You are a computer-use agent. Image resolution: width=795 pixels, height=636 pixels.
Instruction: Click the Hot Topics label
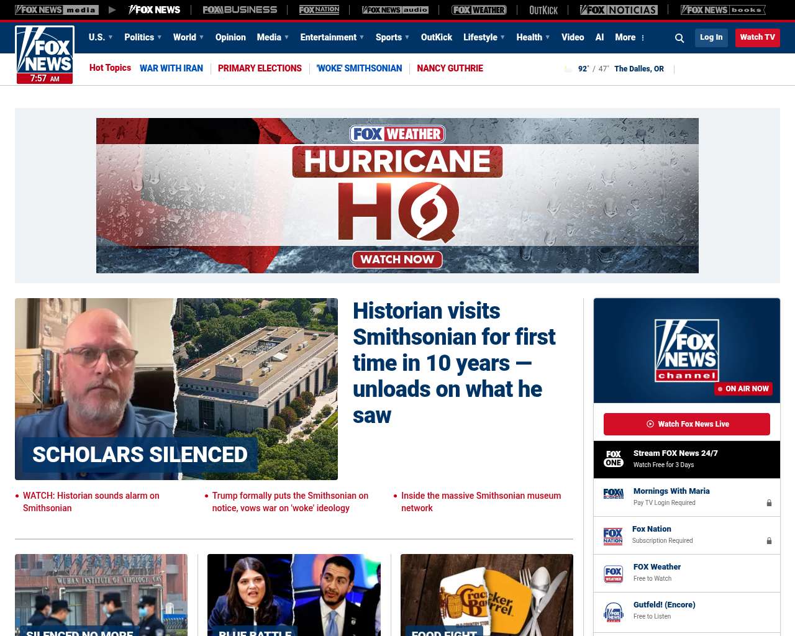point(110,68)
